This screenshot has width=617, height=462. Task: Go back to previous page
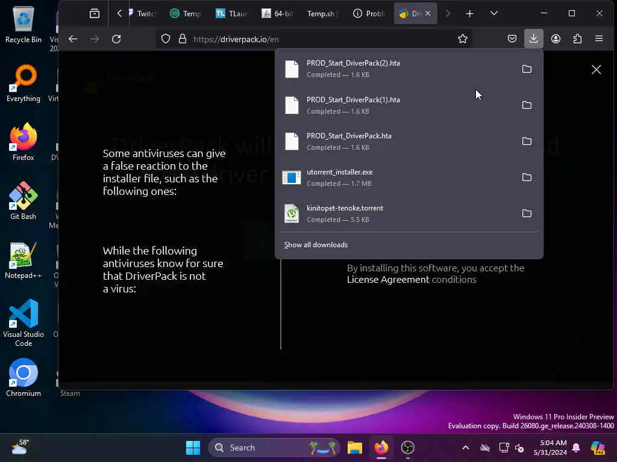(x=73, y=39)
